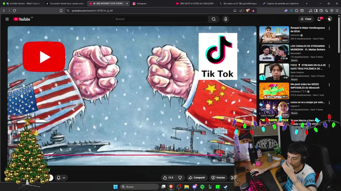This screenshot has width=341, height=191.
Task: Open Task View from taskbar
Action: 163,187
